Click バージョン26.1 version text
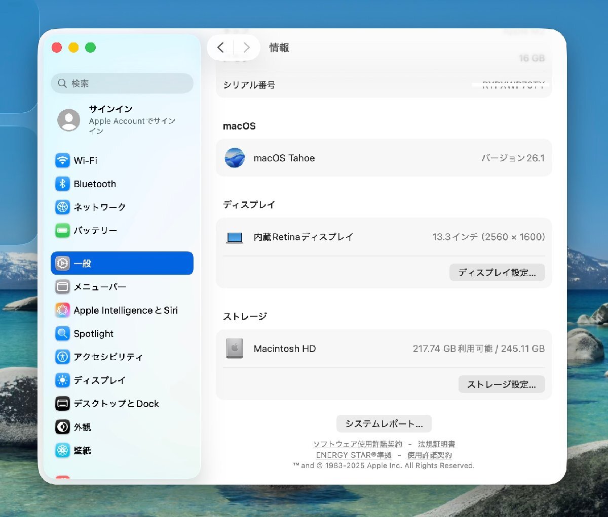This screenshot has height=517, width=608. click(513, 158)
